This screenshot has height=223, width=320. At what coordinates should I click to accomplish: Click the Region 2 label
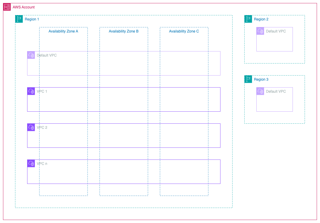261,19
